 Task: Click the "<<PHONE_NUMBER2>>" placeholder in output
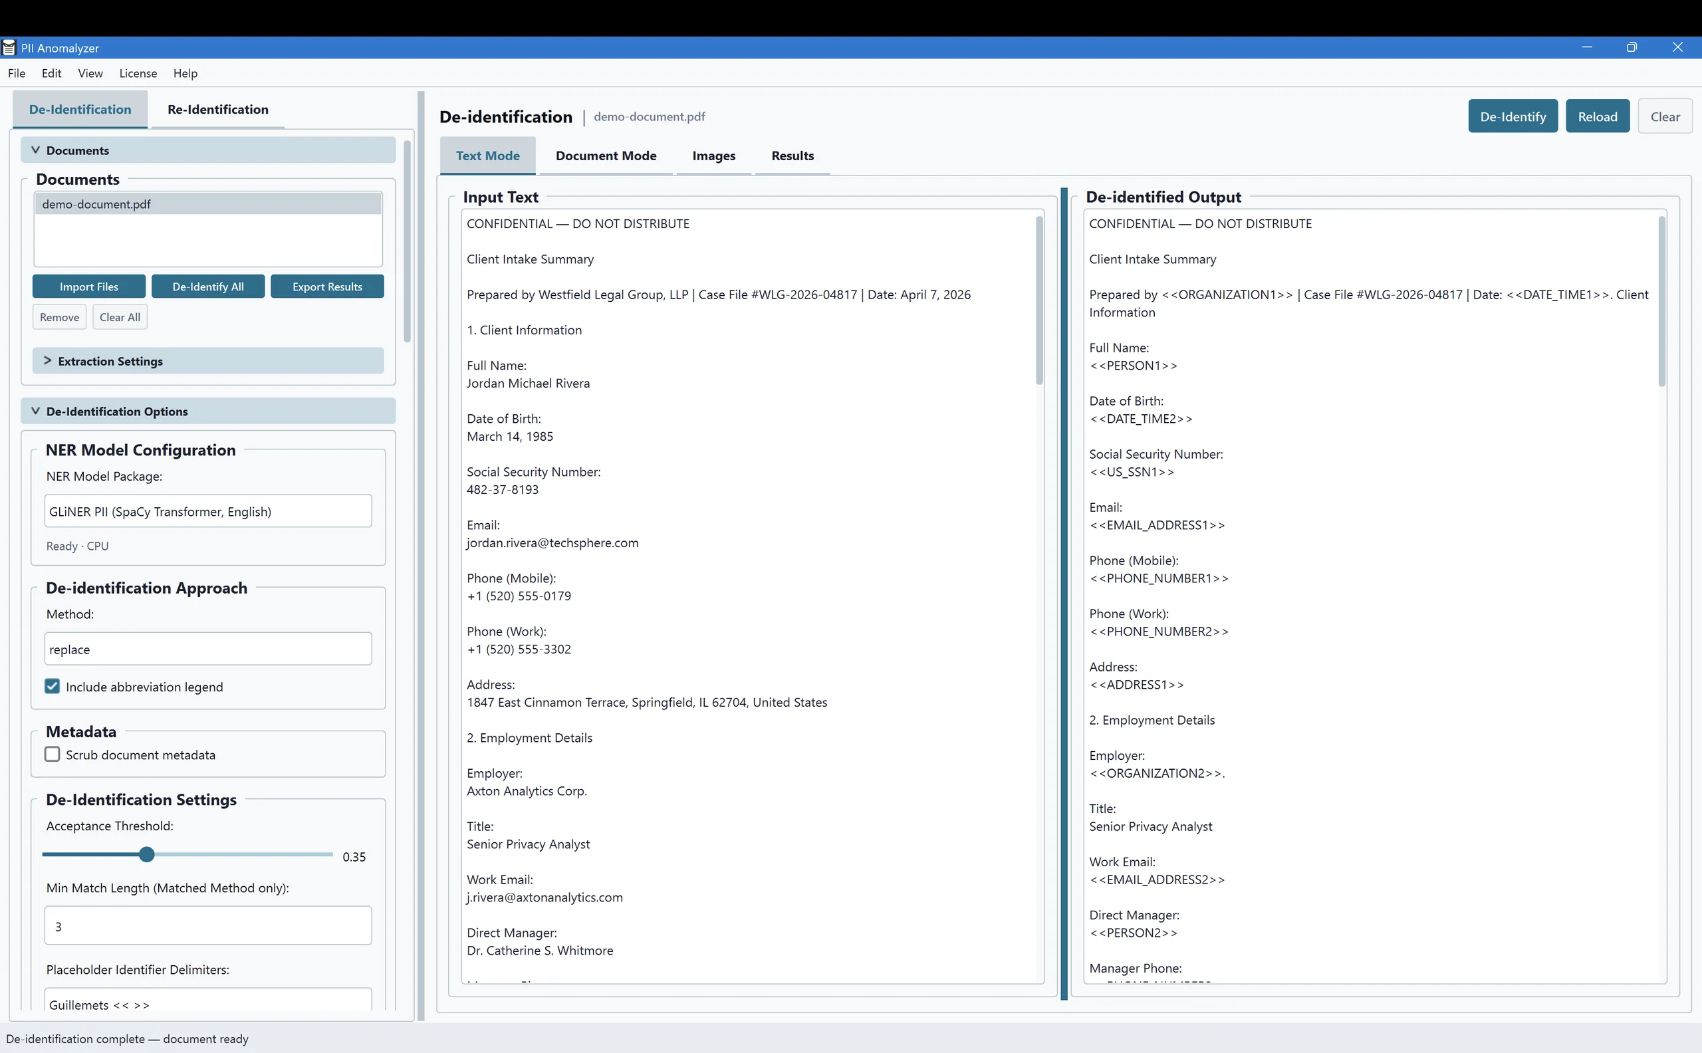(1159, 631)
